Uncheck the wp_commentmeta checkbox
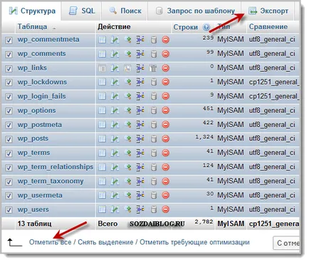This screenshot has height=262, width=309. click(x=9, y=40)
